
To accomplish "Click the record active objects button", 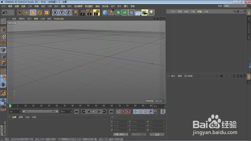I will pos(118,112).
